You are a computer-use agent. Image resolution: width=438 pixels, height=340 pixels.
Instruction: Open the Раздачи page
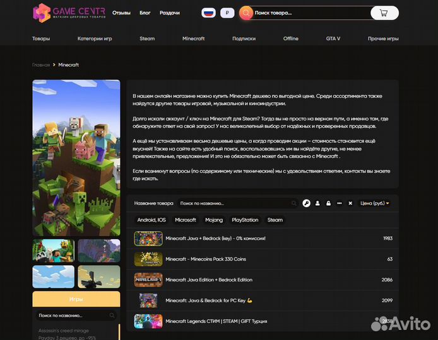click(x=170, y=13)
